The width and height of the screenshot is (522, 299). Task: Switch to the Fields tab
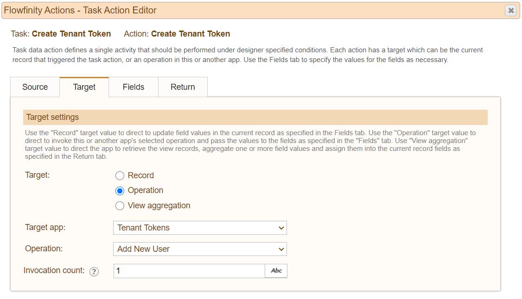pos(134,87)
